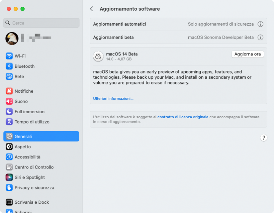Select Suono label in sidebar
This screenshot has width=274, height=213.
[21, 101]
